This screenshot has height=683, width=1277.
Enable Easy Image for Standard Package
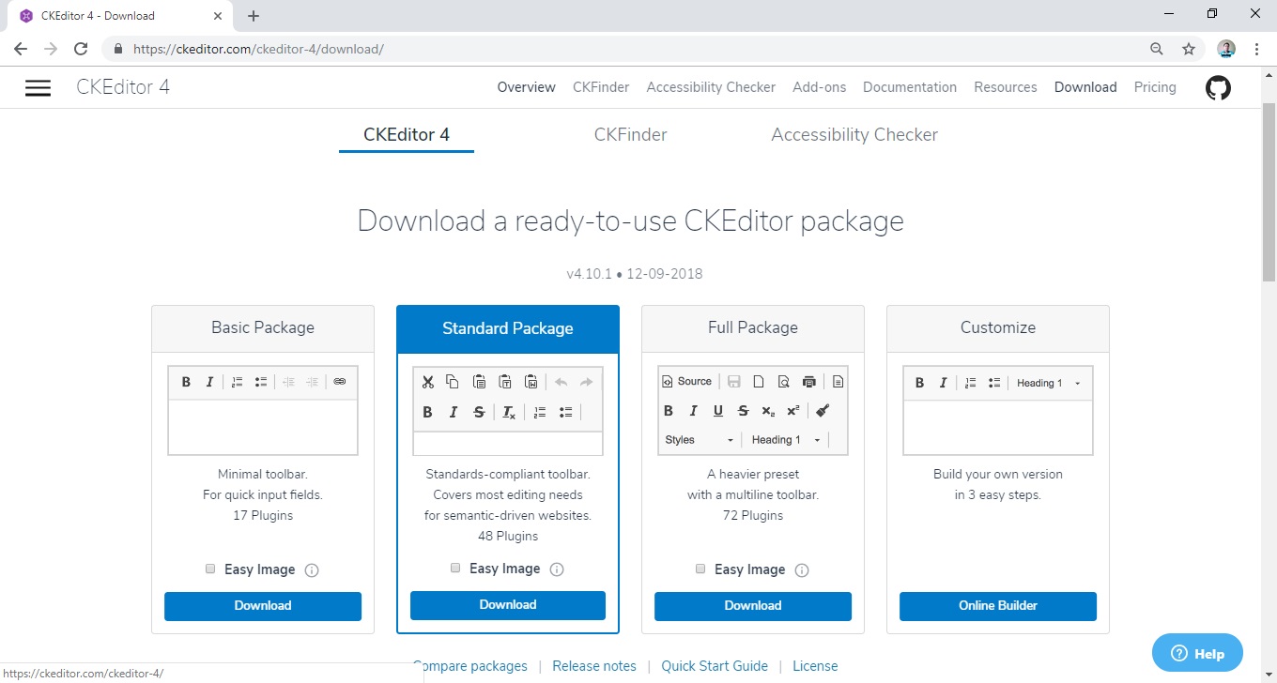[455, 568]
